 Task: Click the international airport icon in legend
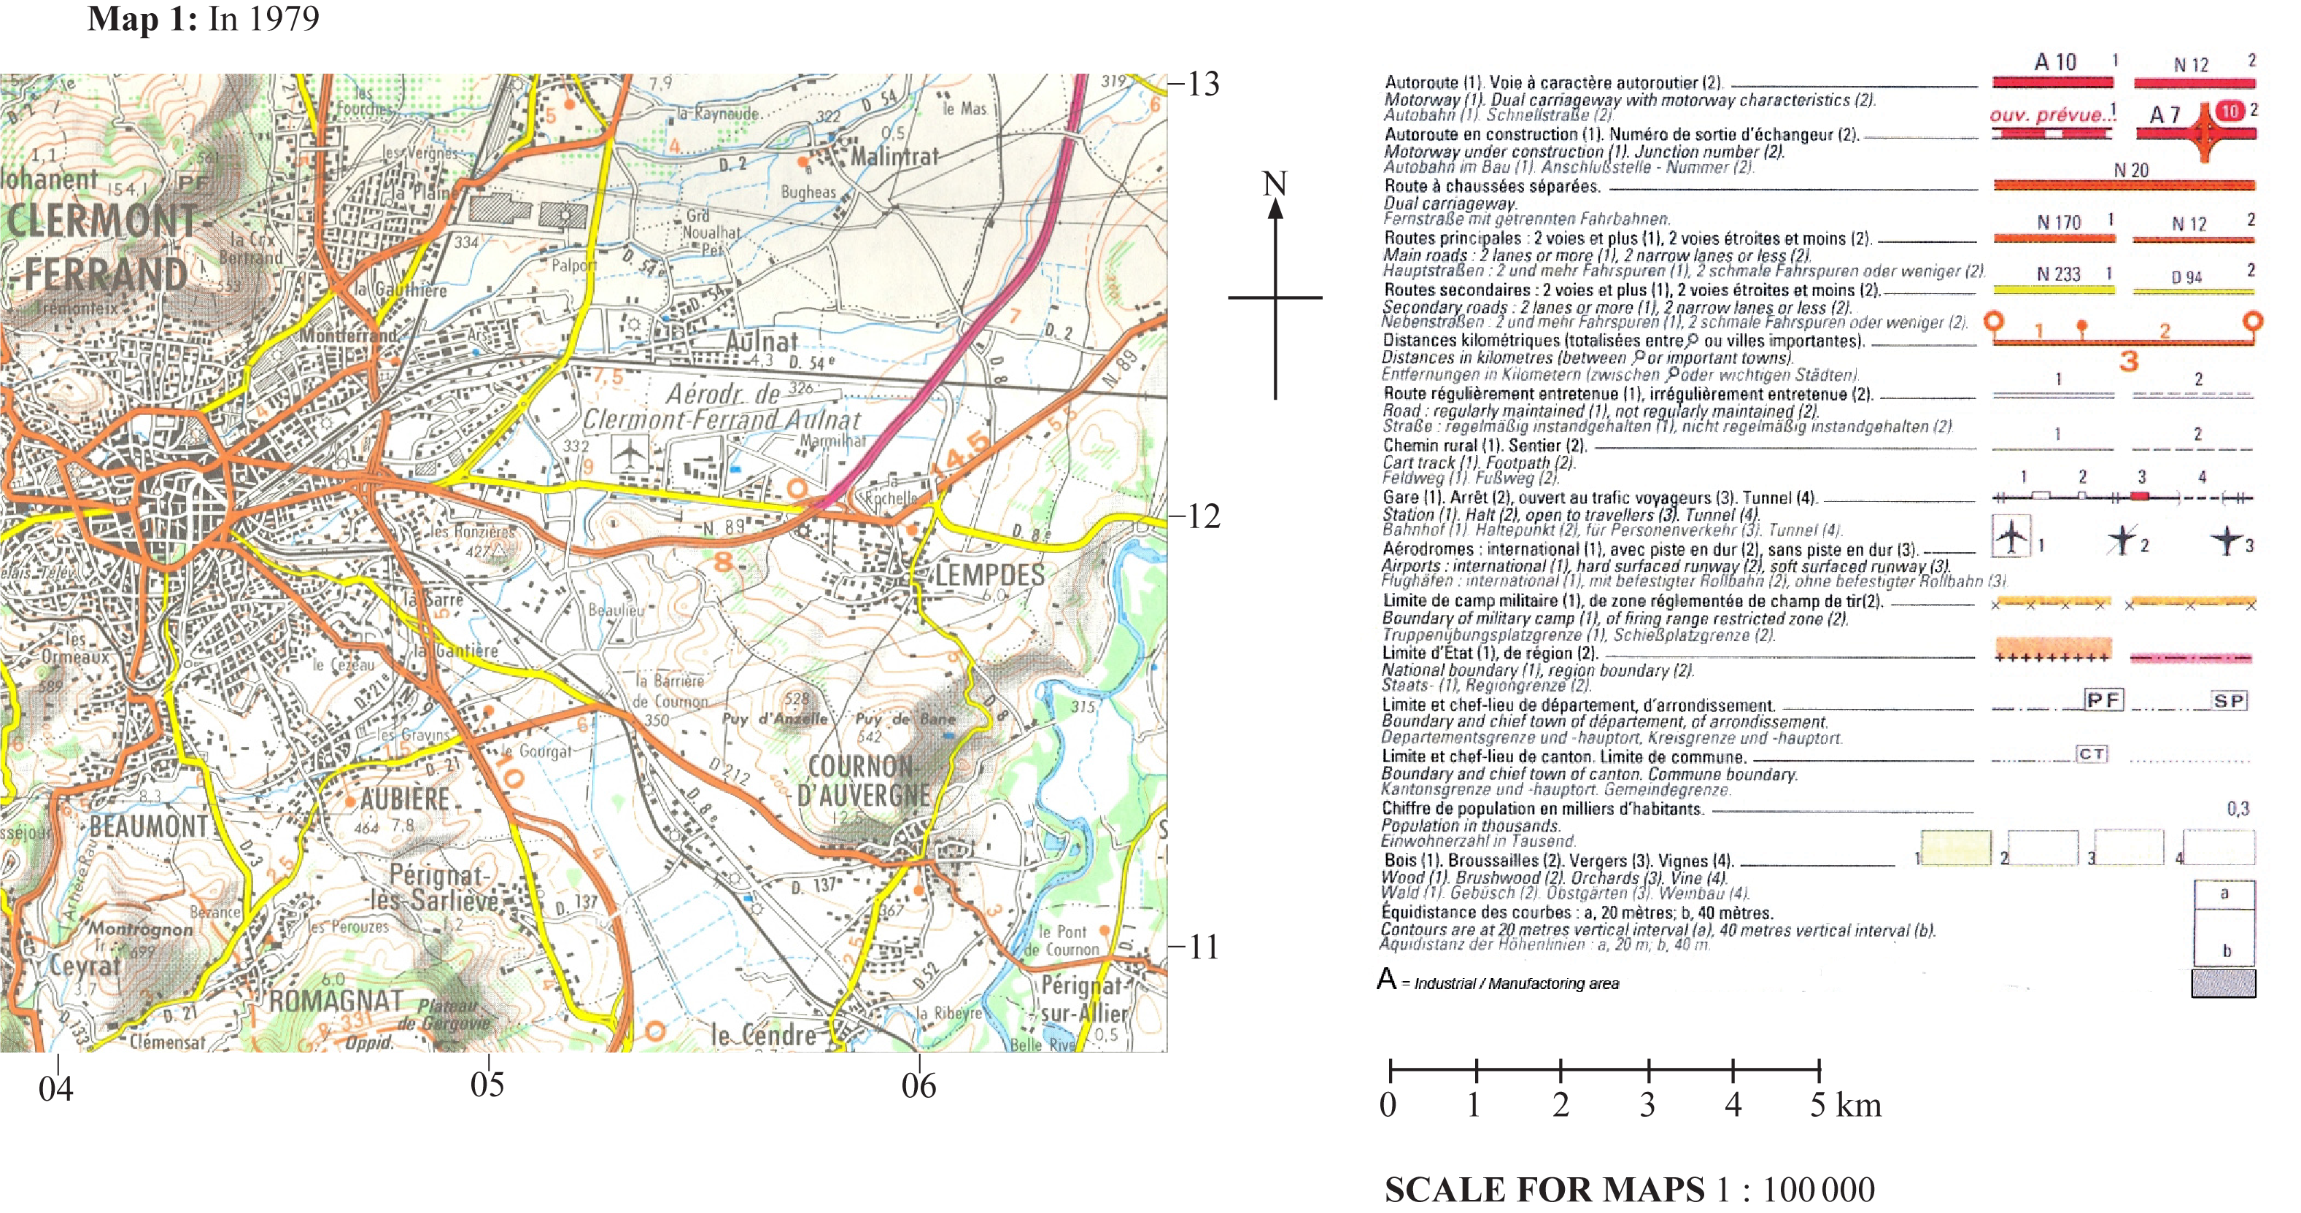click(x=2011, y=536)
